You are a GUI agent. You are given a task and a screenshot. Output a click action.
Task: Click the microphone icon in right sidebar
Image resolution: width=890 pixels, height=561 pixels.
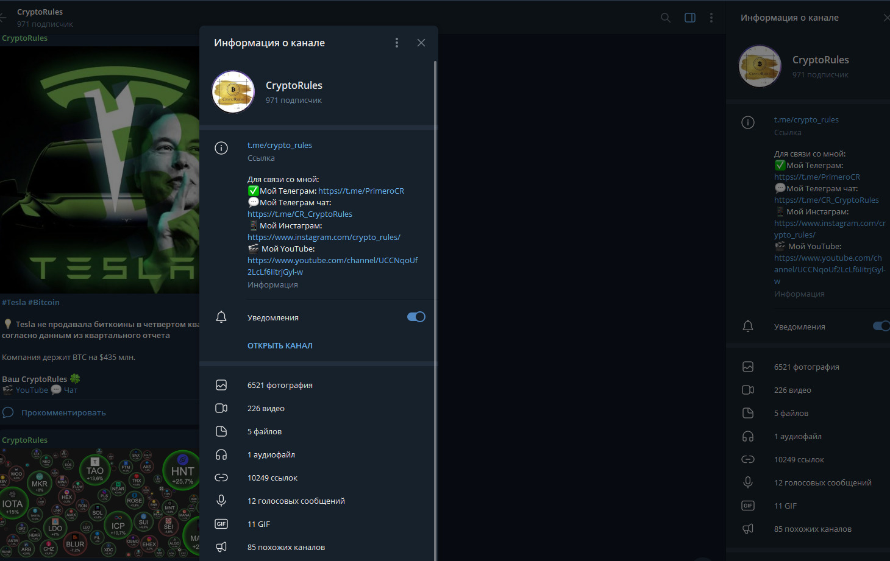(x=748, y=482)
